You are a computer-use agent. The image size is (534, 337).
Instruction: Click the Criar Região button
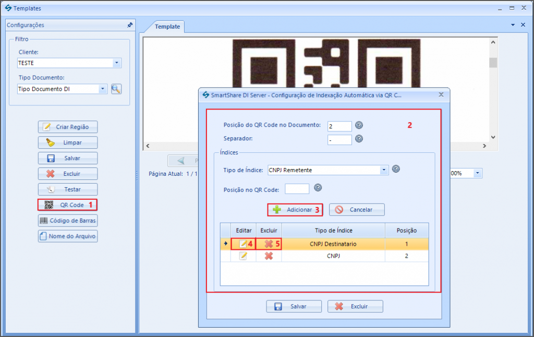[67, 127]
